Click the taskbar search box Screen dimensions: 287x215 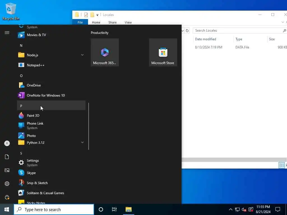click(54, 209)
